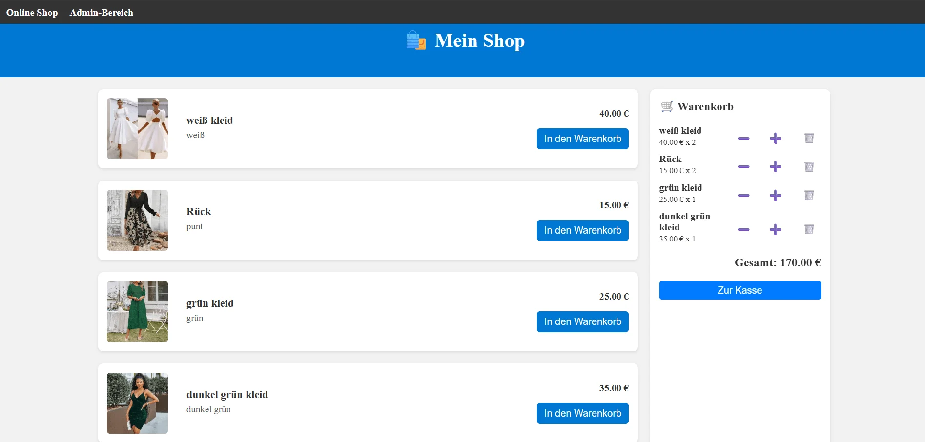
Task: Reduce grün kleid quantity in cart
Action: coord(743,196)
